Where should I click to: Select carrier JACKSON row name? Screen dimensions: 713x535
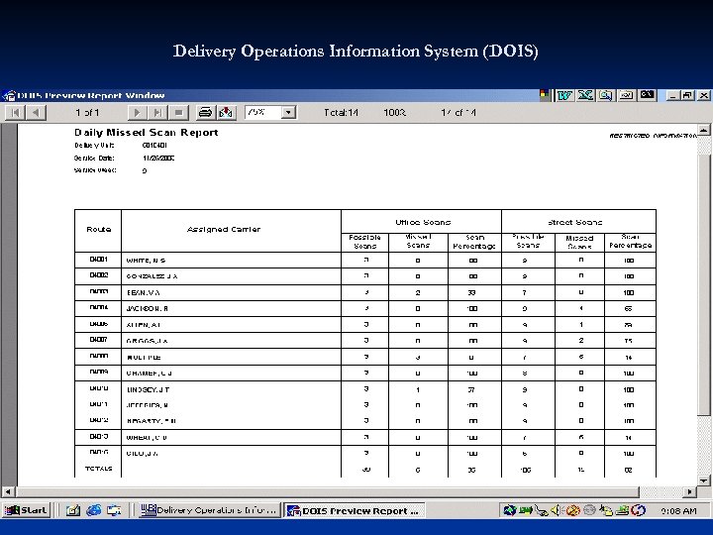tap(148, 308)
